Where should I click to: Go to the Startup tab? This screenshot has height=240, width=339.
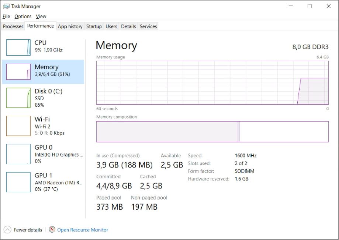pyautogui.click(x=94, y=27)
